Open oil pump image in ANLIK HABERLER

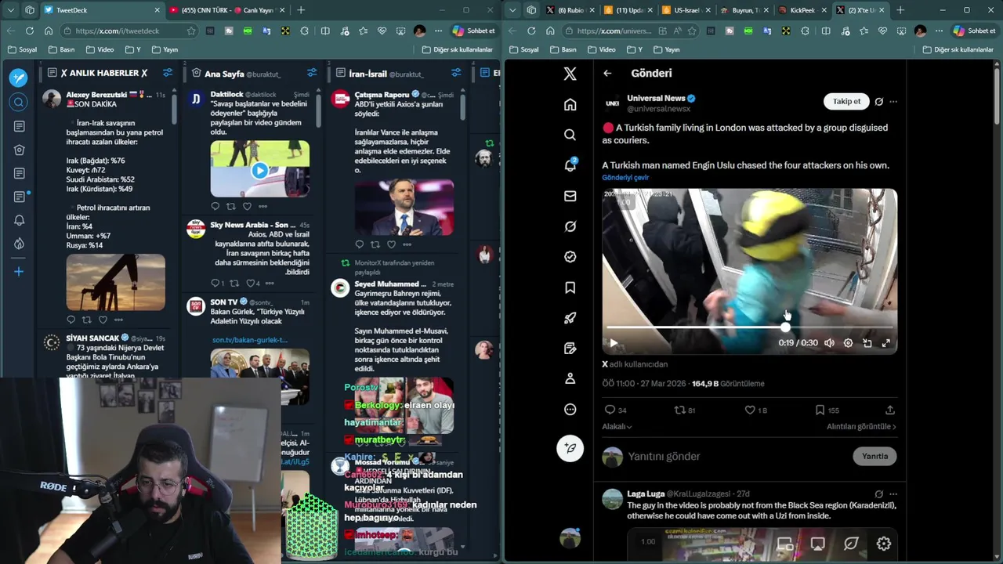(115, 282)
